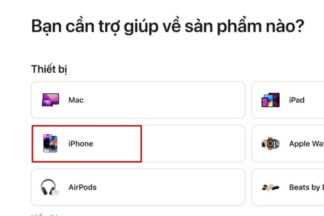Click the "Bạn cần trợ giúp" page heading
Screen dimensions: 324x216
click(168, 27)
